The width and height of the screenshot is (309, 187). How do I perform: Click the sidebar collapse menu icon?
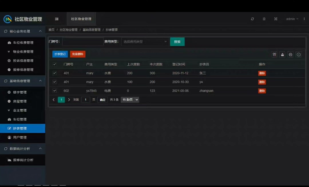tap(57, 19)
